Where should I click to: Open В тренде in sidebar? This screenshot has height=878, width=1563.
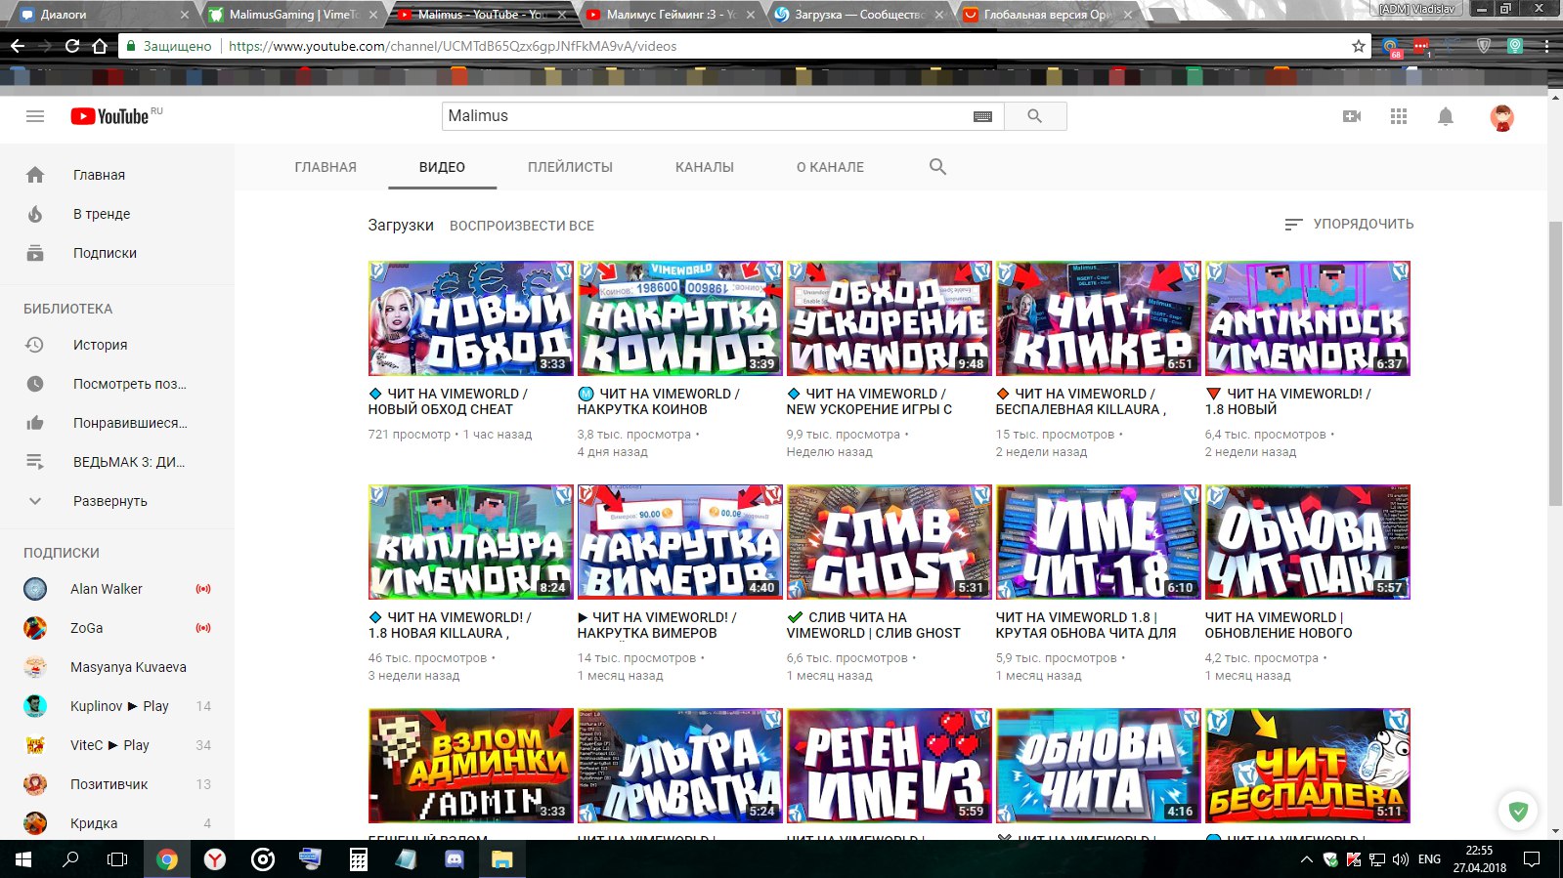coord(117,214)
